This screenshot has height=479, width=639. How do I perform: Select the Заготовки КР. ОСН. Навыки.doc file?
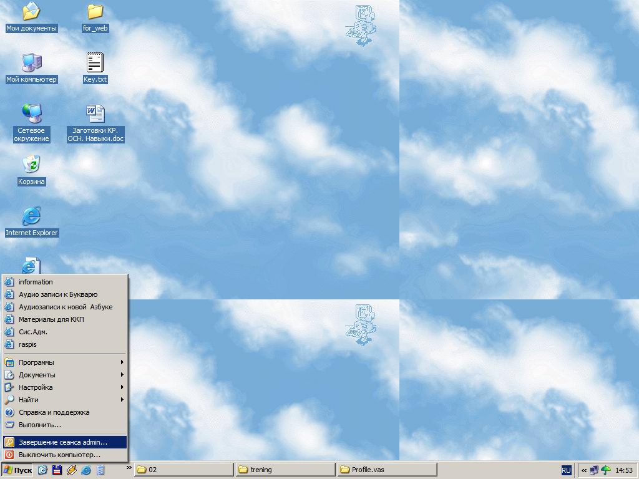coord(95,123)
